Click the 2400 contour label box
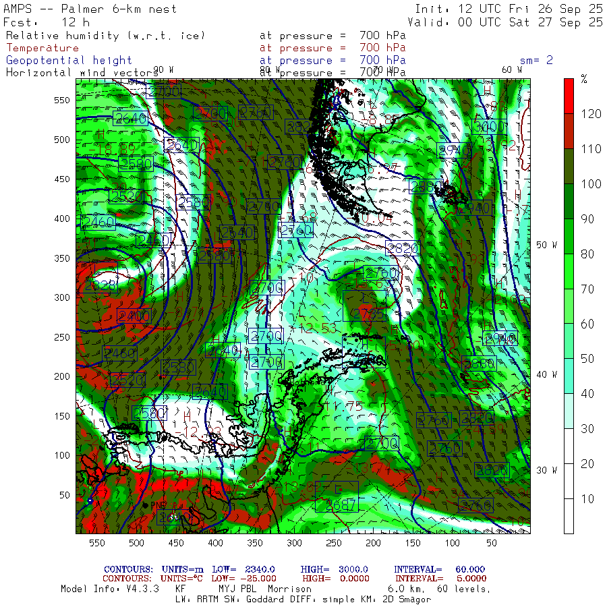The width and height of the screenshot is (607, 607). tap(134, 316)
